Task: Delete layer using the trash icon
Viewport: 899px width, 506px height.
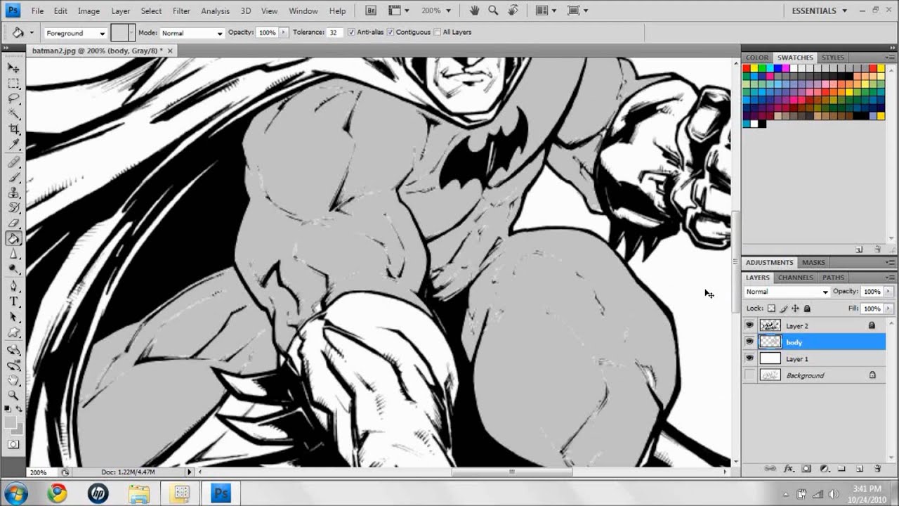Action: coord(877,469)
